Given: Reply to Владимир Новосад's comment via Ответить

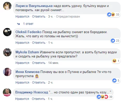Looking at the screenshot, I should [x=38, y=99].
